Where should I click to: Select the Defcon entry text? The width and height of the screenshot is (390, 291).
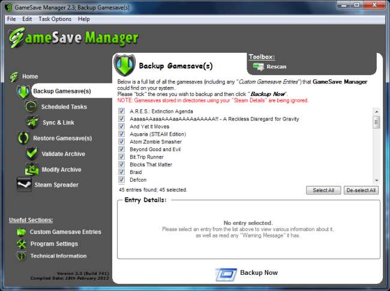click(x=138, y=180)
